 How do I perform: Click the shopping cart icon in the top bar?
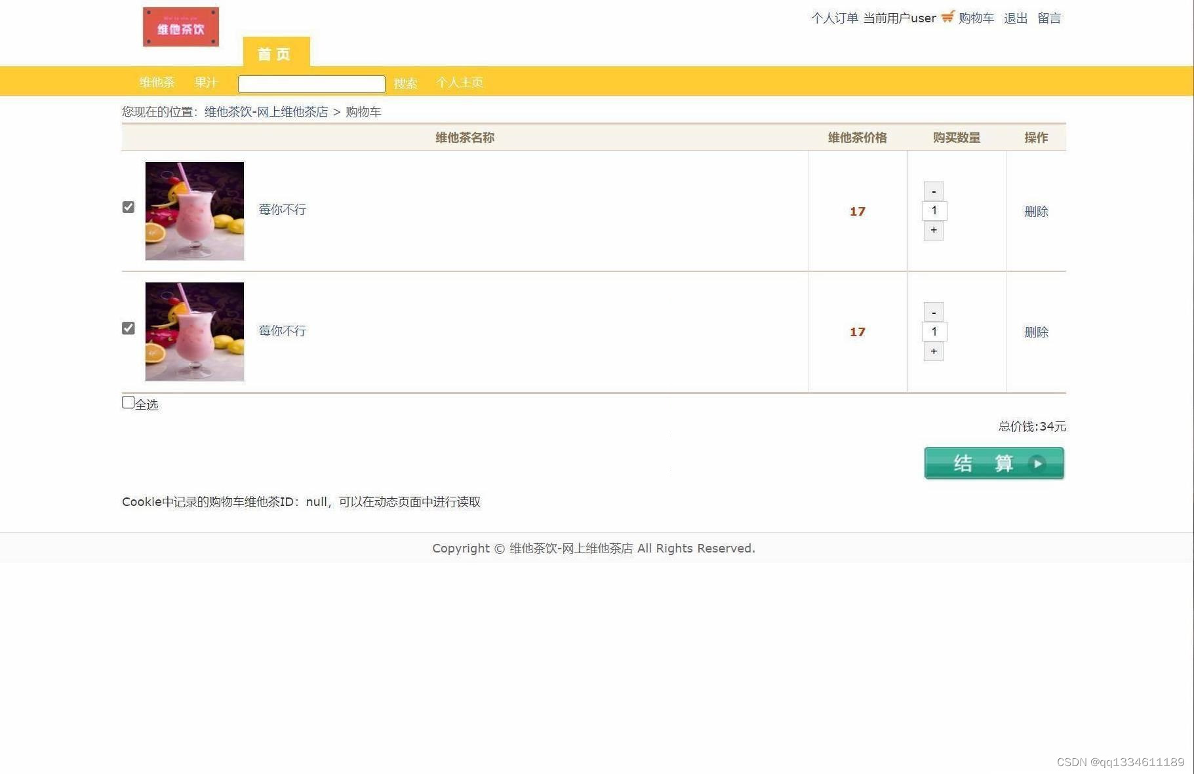point(946,18)
